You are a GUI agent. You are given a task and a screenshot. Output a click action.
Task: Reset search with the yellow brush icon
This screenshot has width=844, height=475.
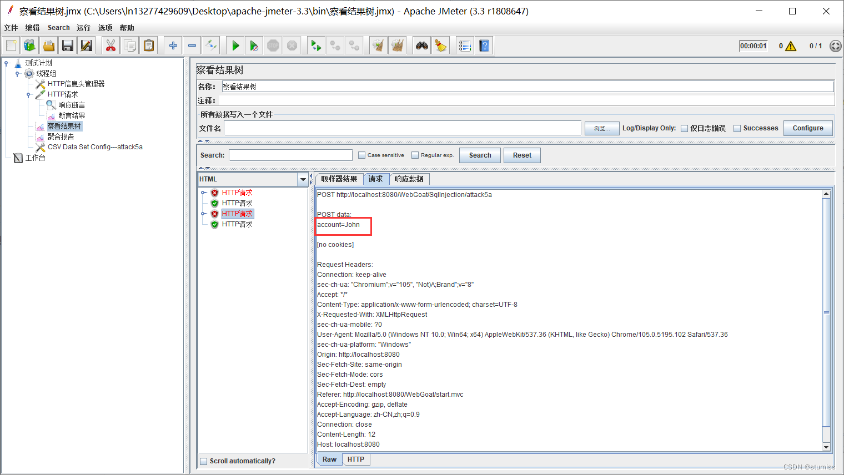(441, 46)
